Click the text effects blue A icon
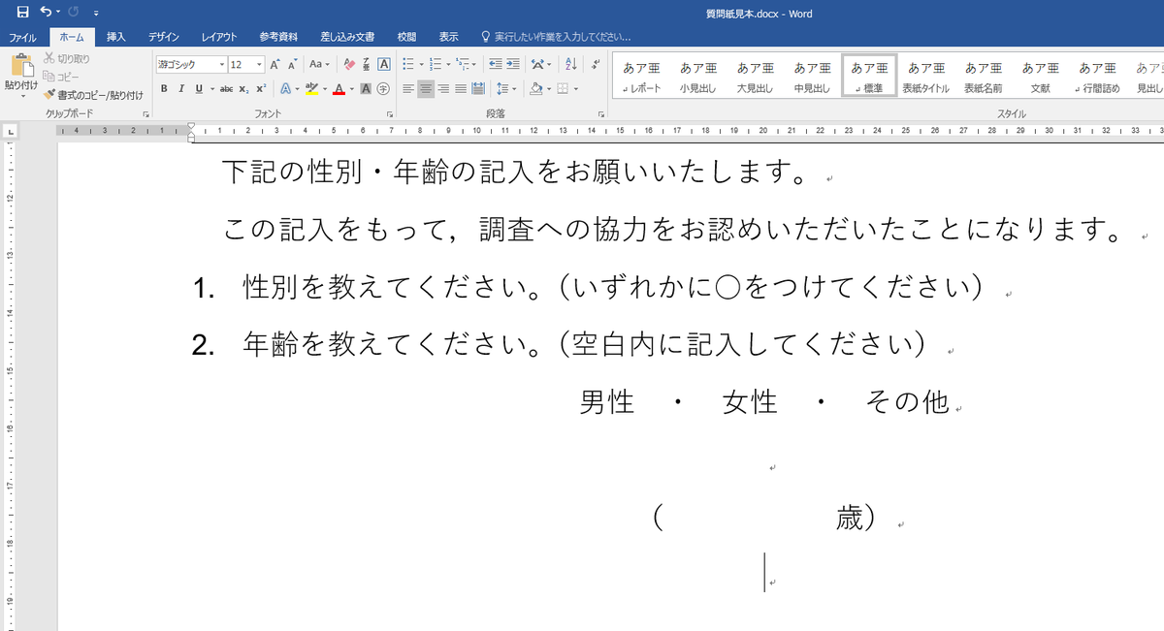Image resolution: width=1164 pixels, height=631 pixels. point(286,88)
